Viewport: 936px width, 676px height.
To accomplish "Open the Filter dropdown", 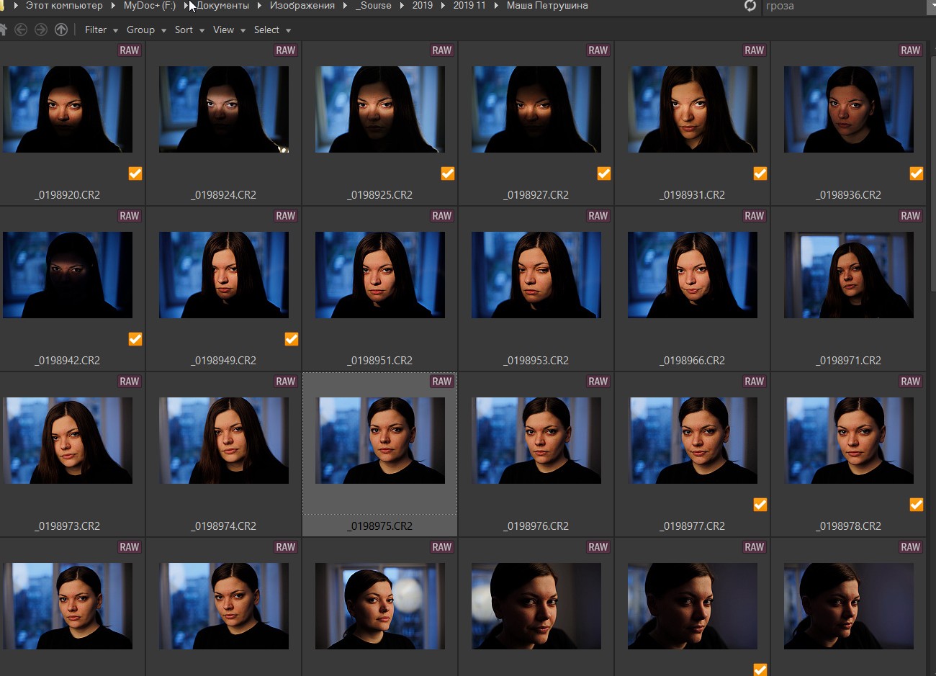I will click(101, 30).
